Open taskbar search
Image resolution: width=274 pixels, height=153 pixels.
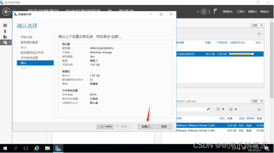point(15,148)
